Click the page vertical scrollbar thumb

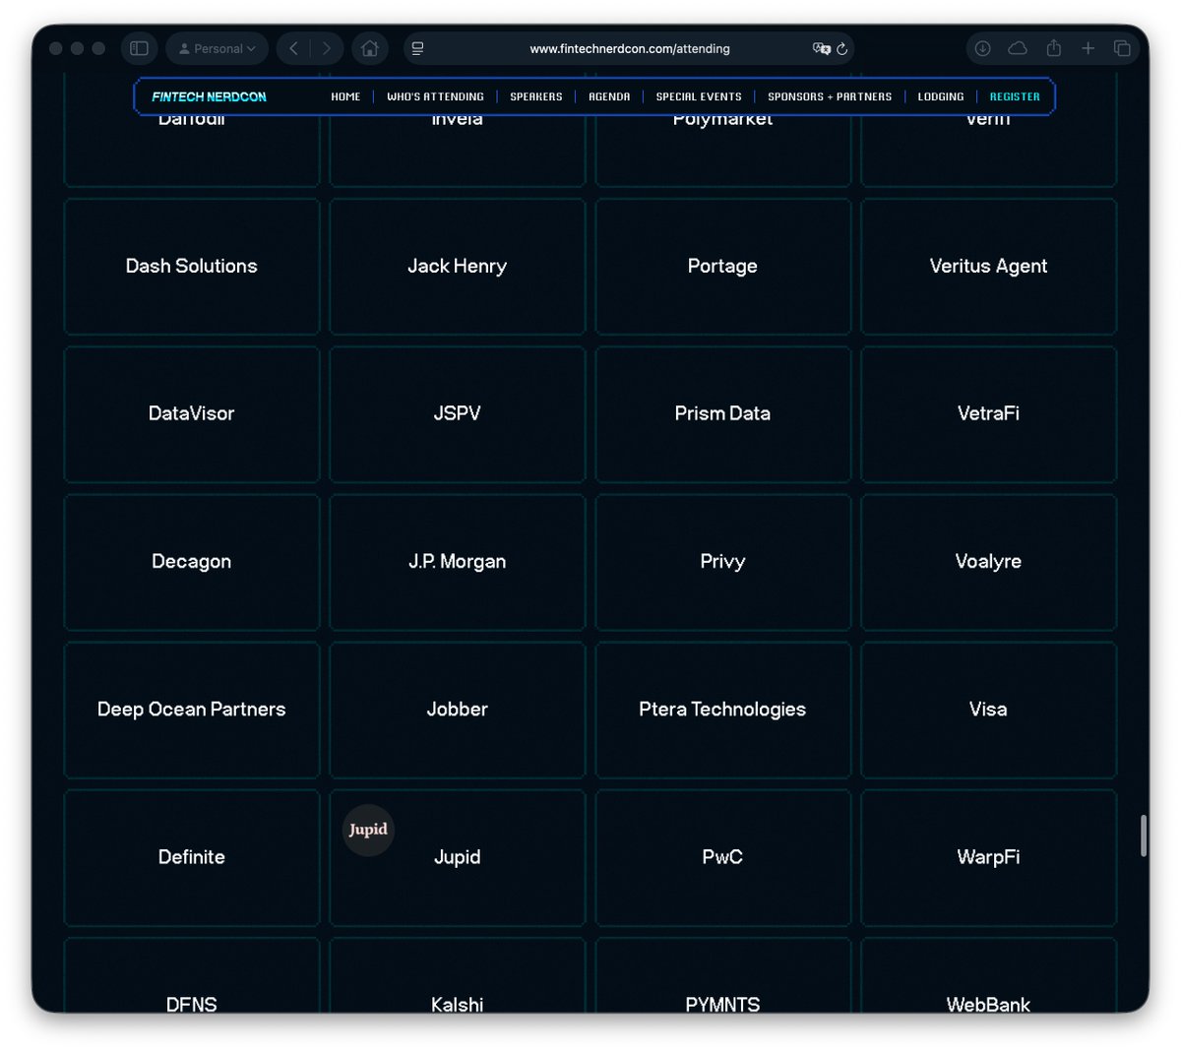click(1144, 835)
